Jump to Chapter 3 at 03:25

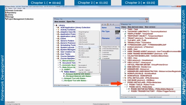click(140, 3)
